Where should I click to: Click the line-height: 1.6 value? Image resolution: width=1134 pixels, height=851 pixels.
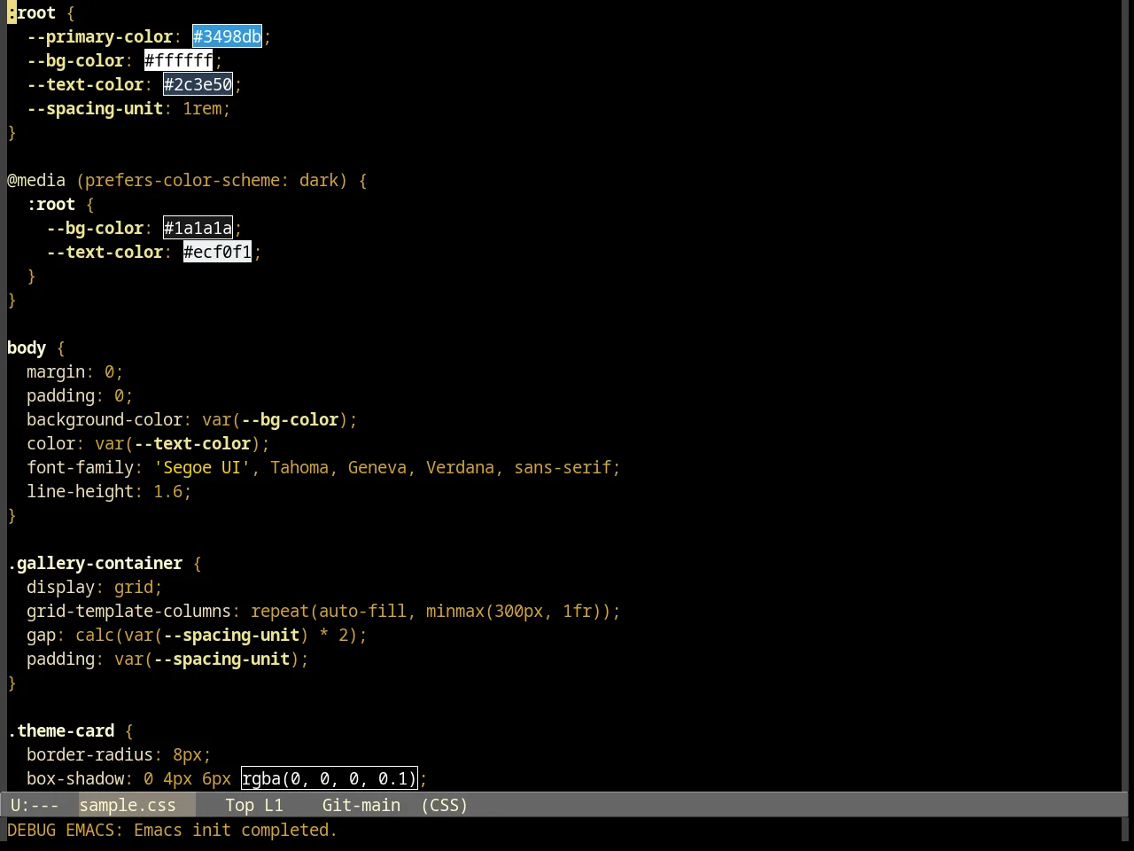pos(168,491)
